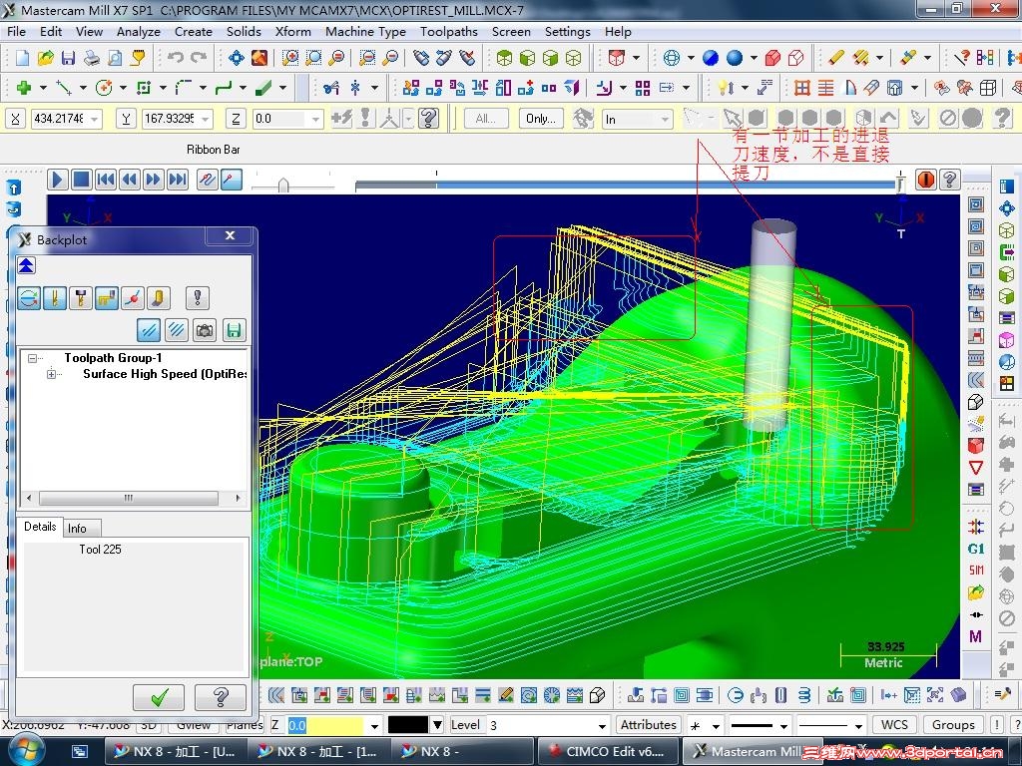Open the File menu
The image size is (1022, 766).
(16, 31)
